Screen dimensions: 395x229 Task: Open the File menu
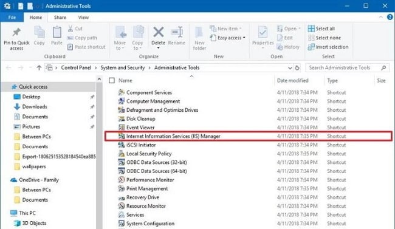point(12,18)
